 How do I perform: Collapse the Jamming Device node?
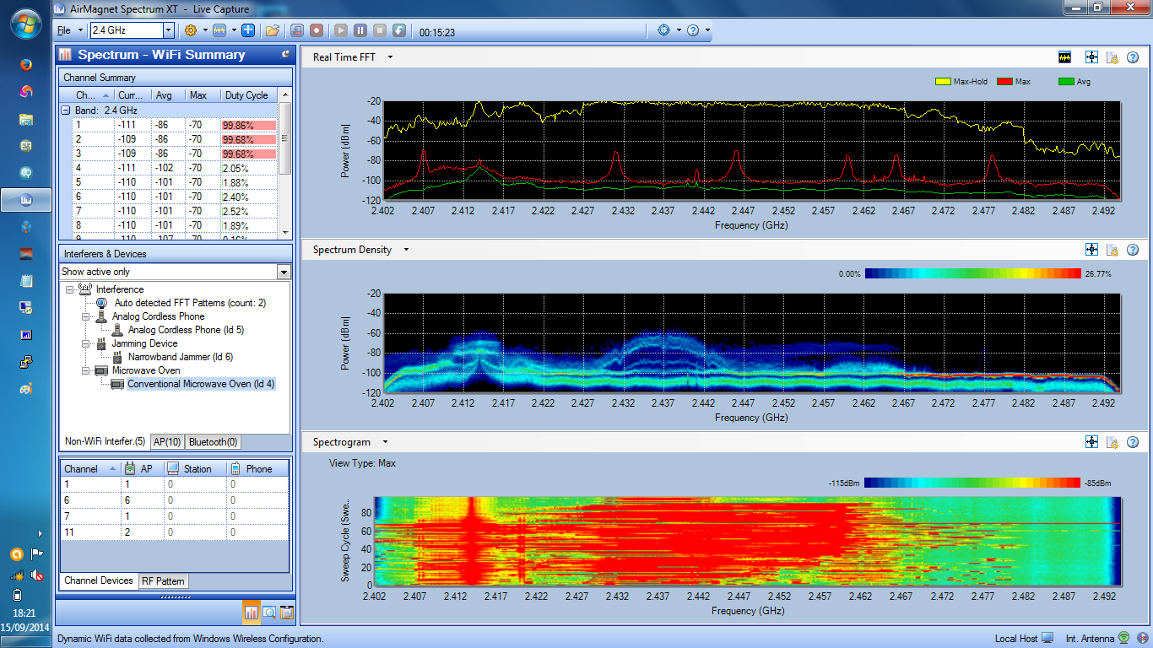[x=85, y=343]
